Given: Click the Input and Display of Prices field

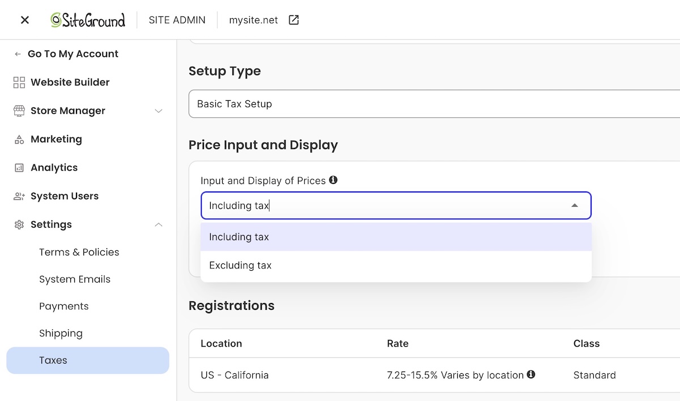Looking at the screenshot, I should [396, 206].
